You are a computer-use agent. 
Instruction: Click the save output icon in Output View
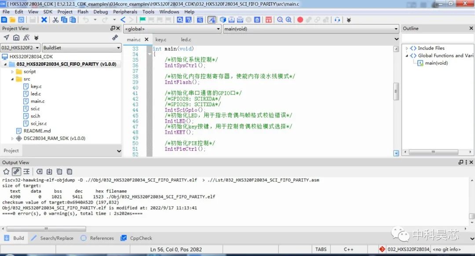click(49, 172)
